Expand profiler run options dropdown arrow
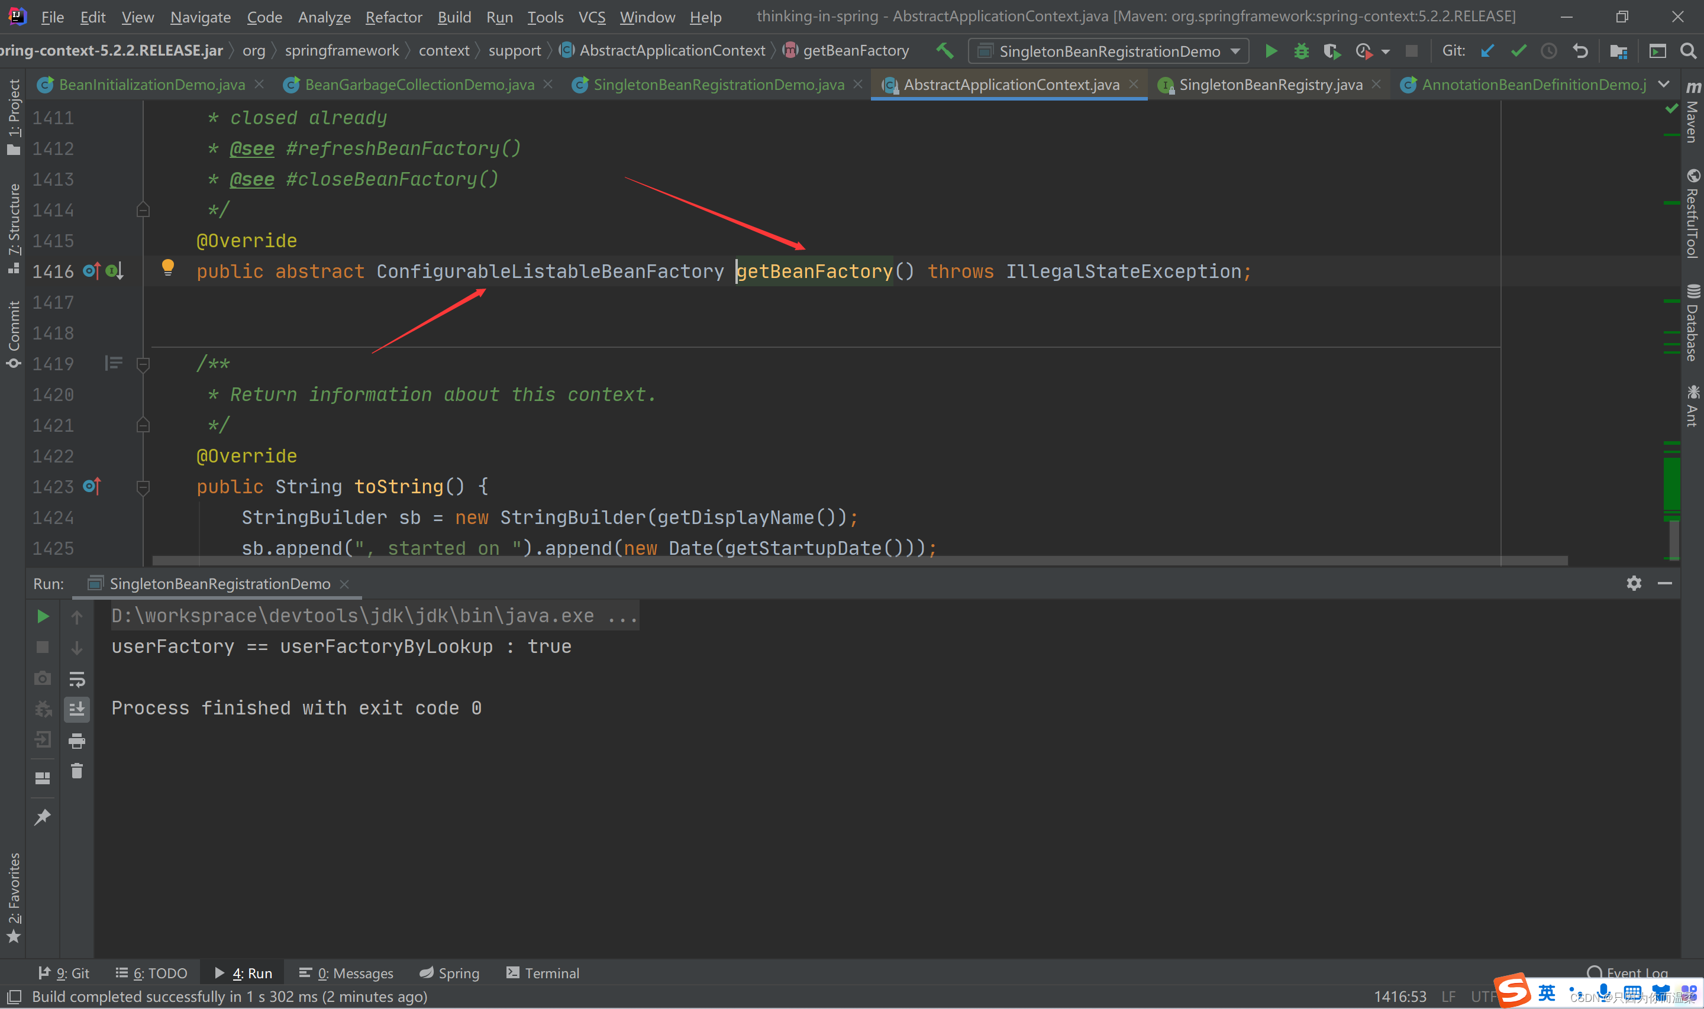This screenshot has width=1704, height=1009. click(1385, 51)
